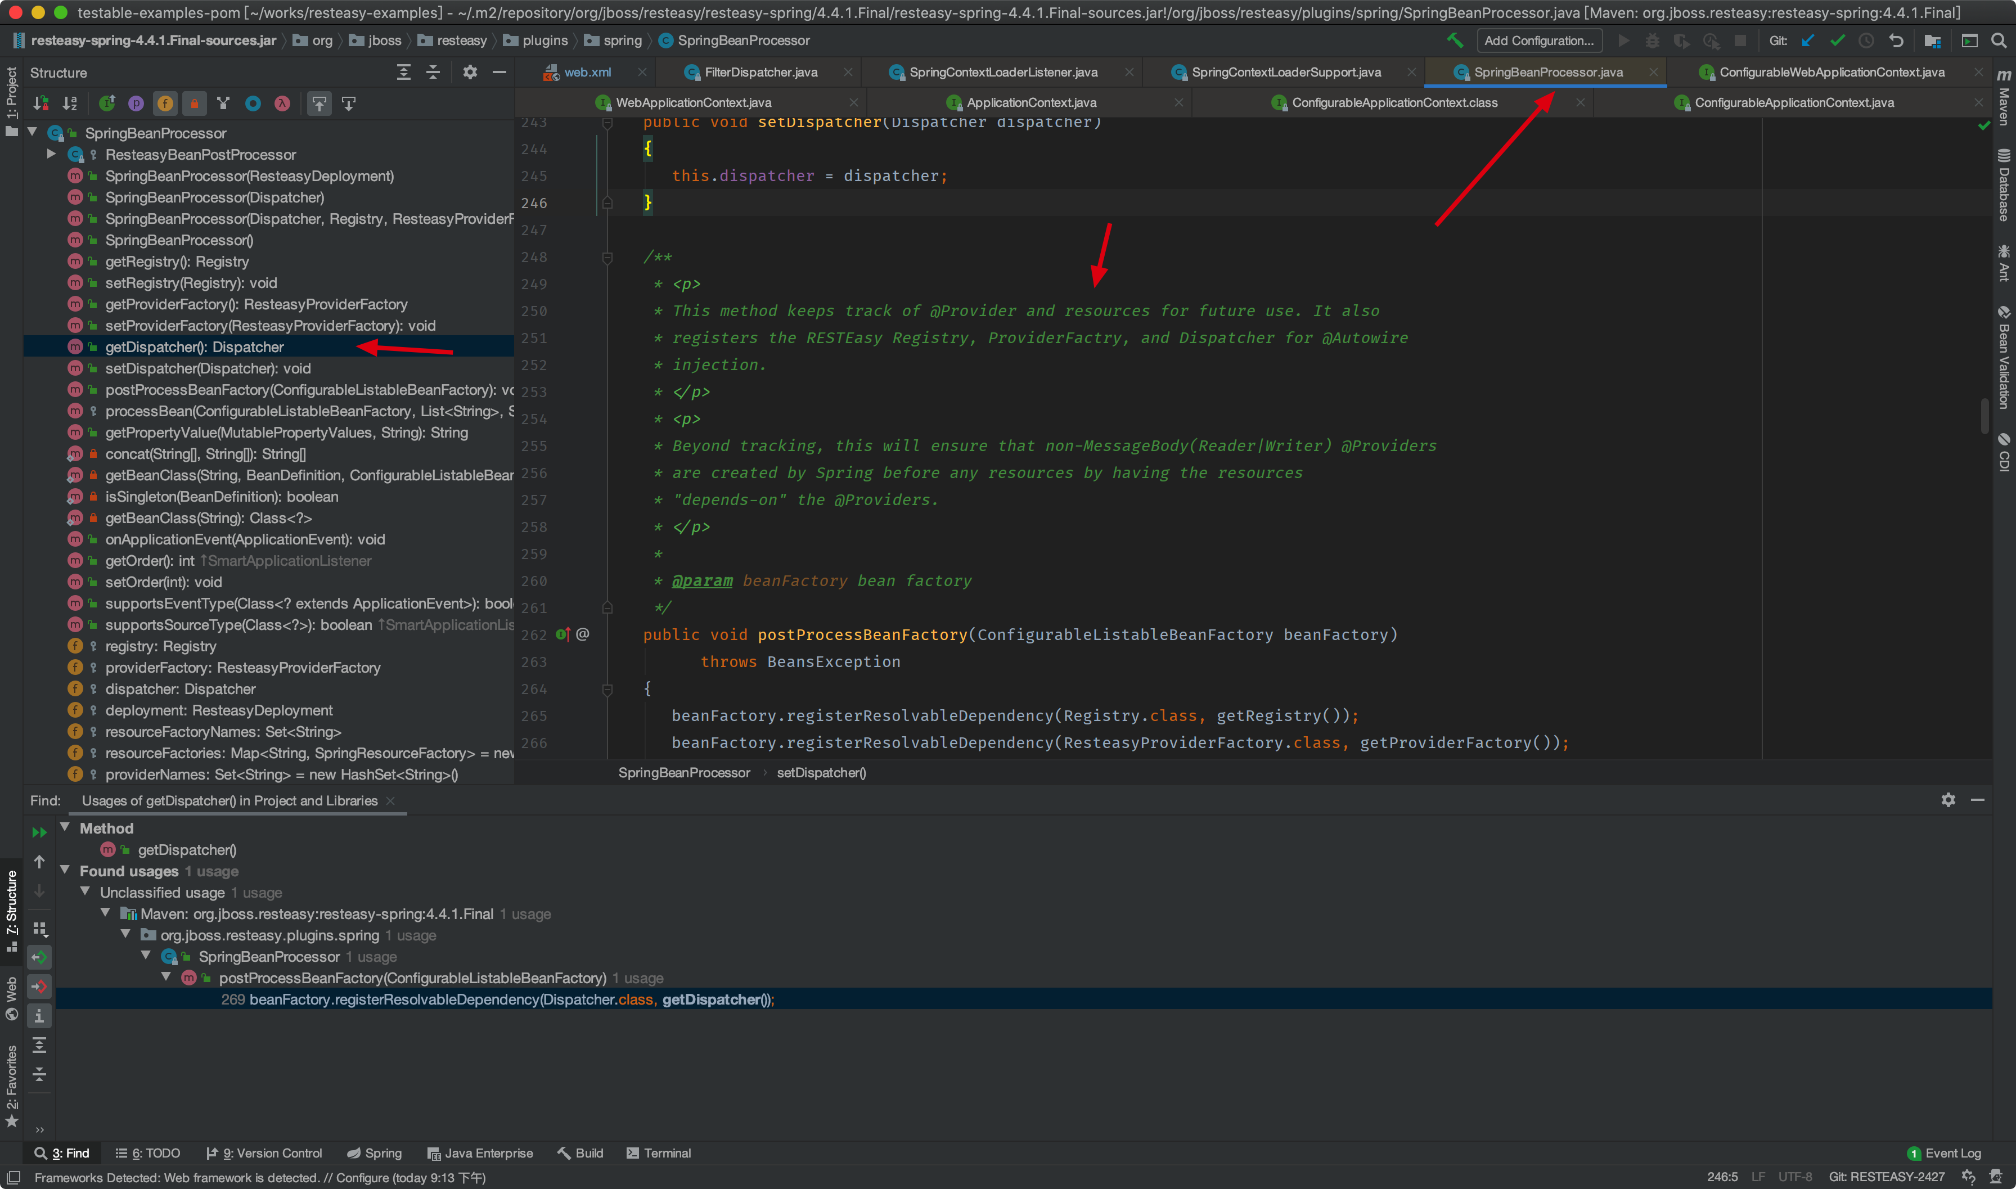Screen dimensions: 2016x1189
Task: Toggle Show non-public members lock filter
Action: point(194,102)
